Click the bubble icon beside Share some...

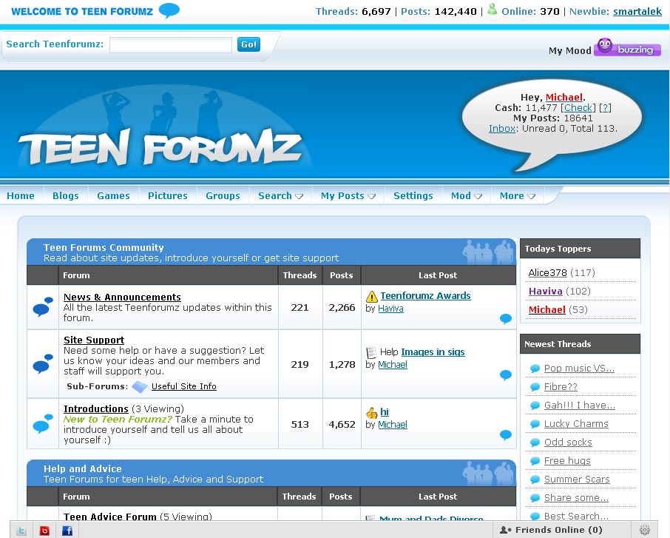coord(535,498)
